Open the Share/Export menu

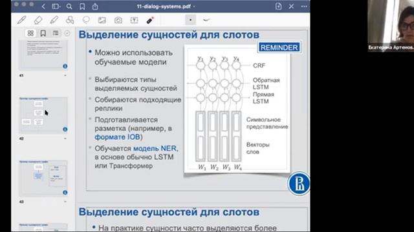tap(95, 6)
